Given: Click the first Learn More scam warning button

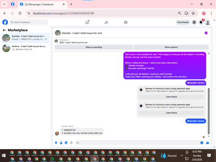Looking at the screenshot, I should (172, 97).
